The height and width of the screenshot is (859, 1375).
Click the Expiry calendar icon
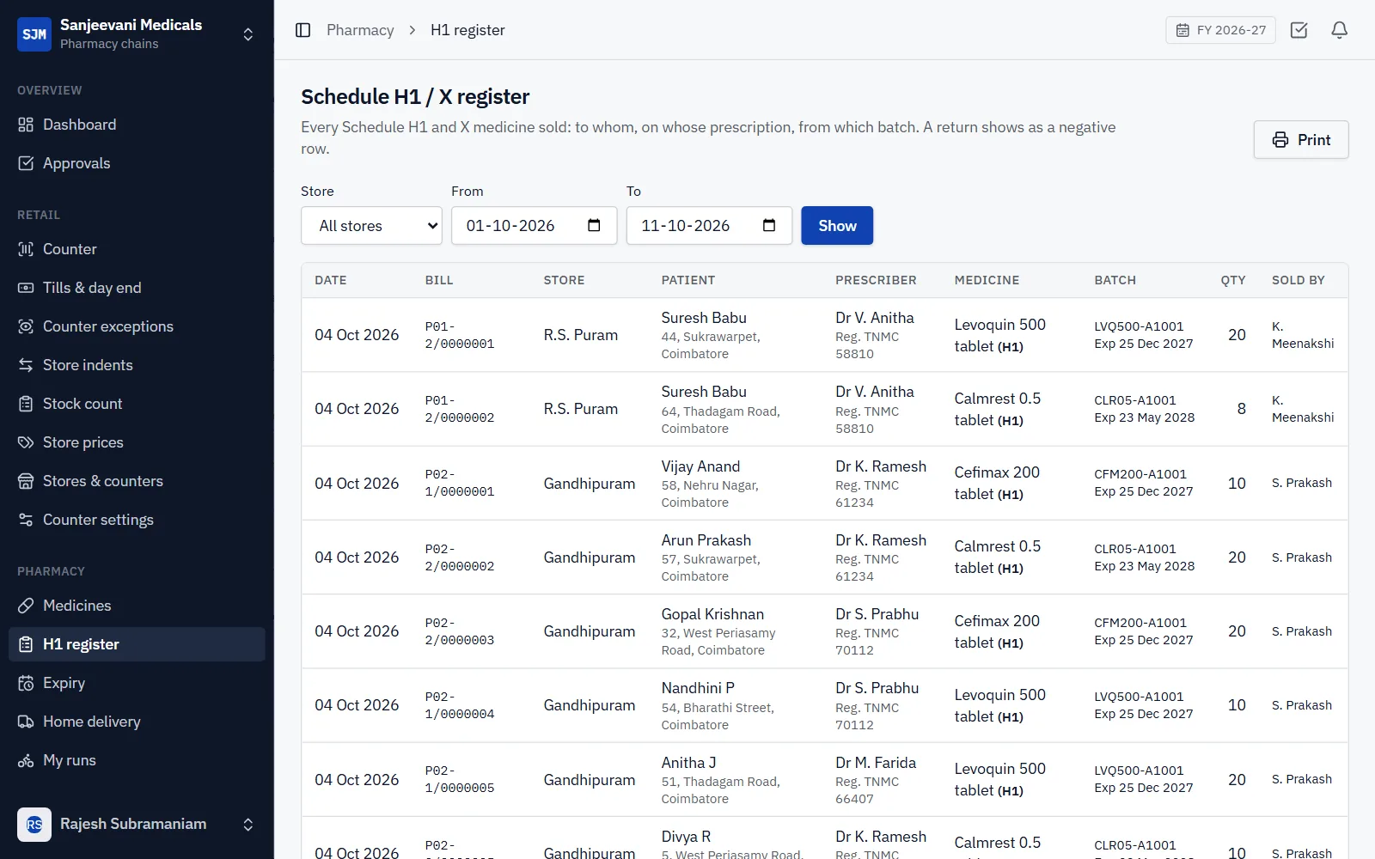click(x=26, y=683)
